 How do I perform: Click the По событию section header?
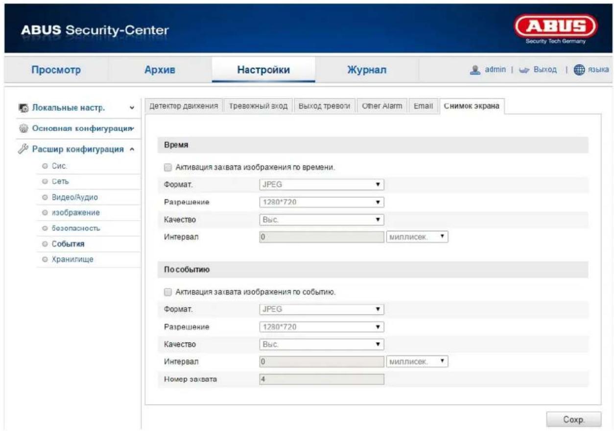point(372,270)
